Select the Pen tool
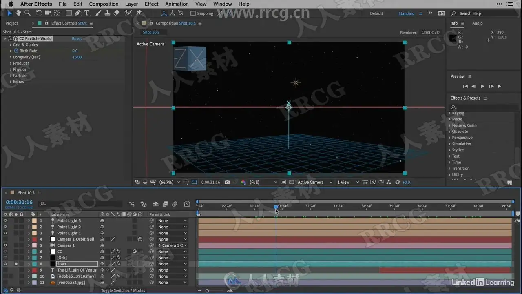This screenshot has height=294, width=522. 78,13
